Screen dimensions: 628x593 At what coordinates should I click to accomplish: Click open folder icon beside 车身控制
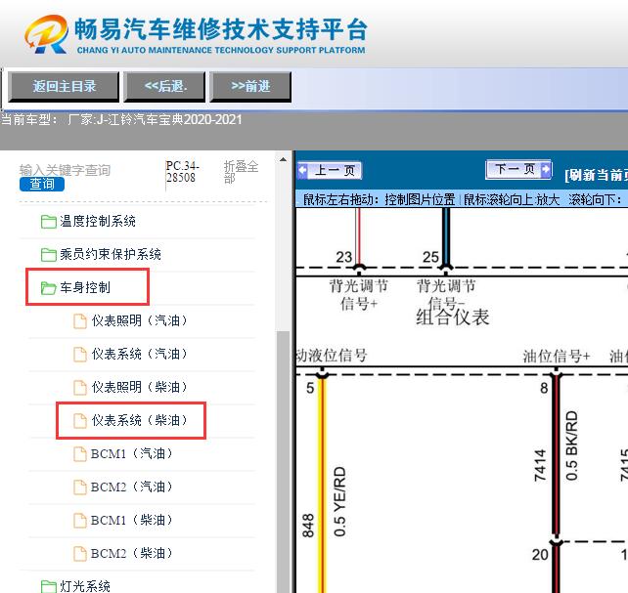(x=49, y=288)
